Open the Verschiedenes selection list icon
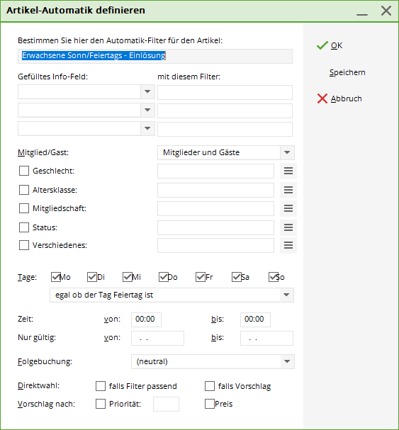Viewport: 399px width, 430px height. pyautogui.click(x=288, y=245)
